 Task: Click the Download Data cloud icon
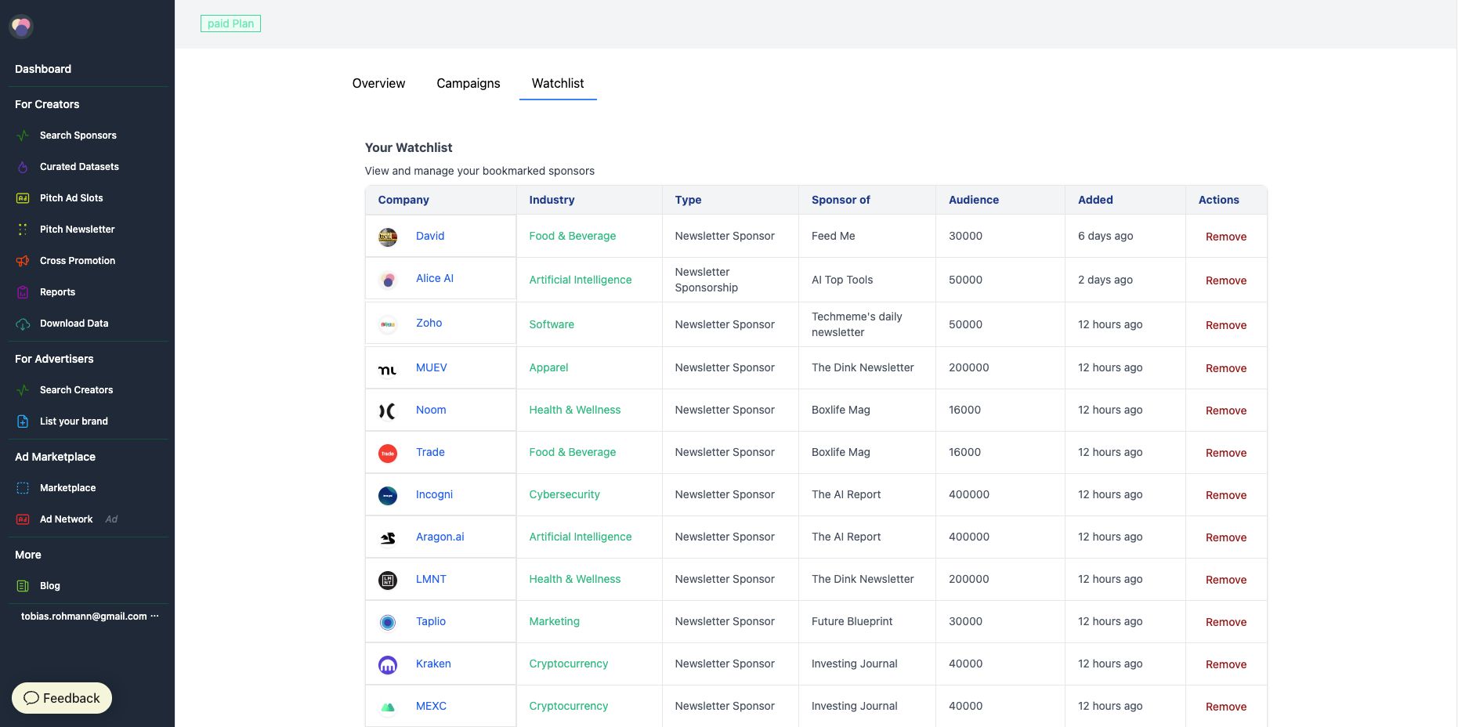click(23, 324)
